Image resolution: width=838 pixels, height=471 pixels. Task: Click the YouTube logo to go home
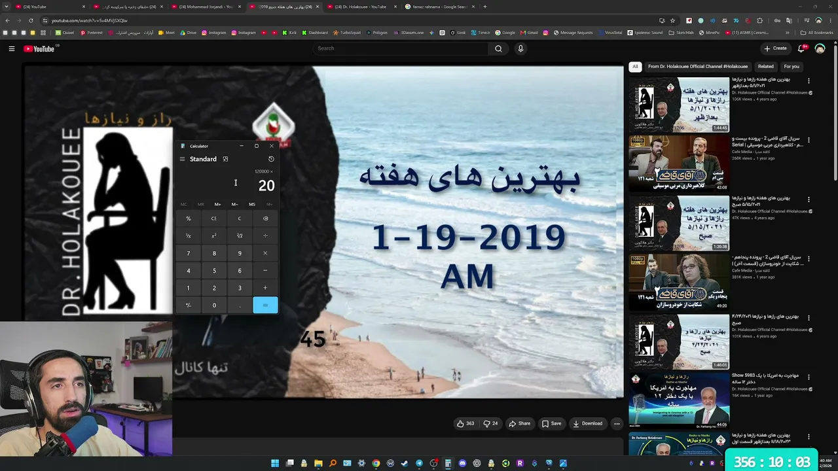coord(39,48)
